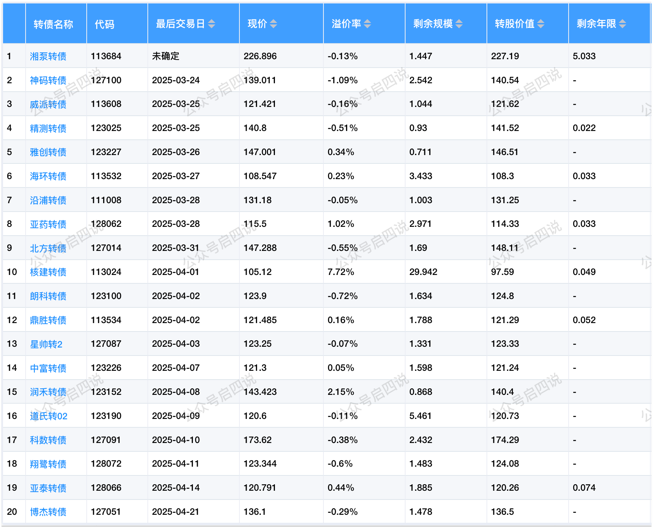Image resolution: width=653 pixels, height=527 pixels.
Task: Open the 博杰转债 link
Action: 48,512
